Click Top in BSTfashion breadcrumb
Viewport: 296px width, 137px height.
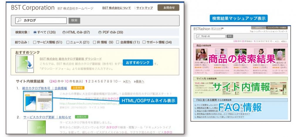(x=252, y=31)
